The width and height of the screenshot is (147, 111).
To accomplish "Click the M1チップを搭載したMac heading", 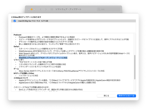I will click(24, 73).
